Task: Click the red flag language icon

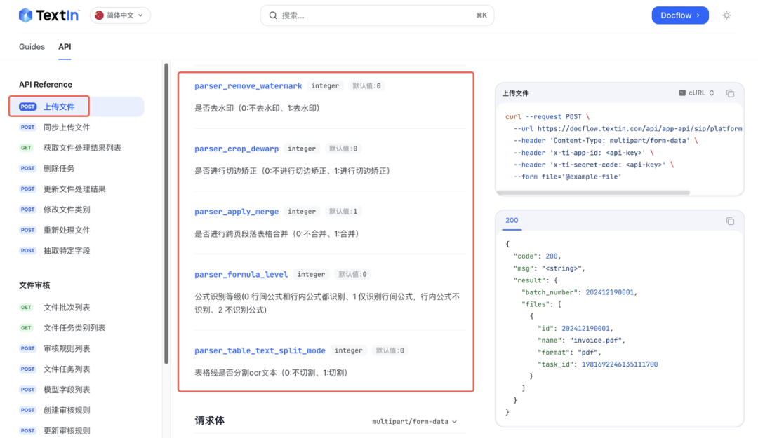Action: click(x=99, y=15)
